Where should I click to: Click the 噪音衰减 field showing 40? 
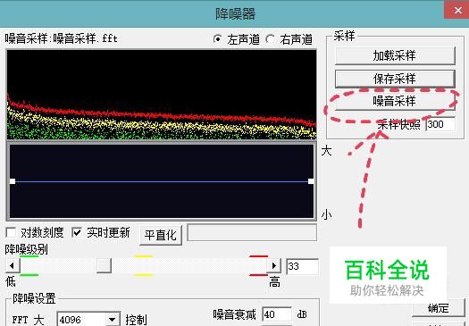click(x=276, y=314)
